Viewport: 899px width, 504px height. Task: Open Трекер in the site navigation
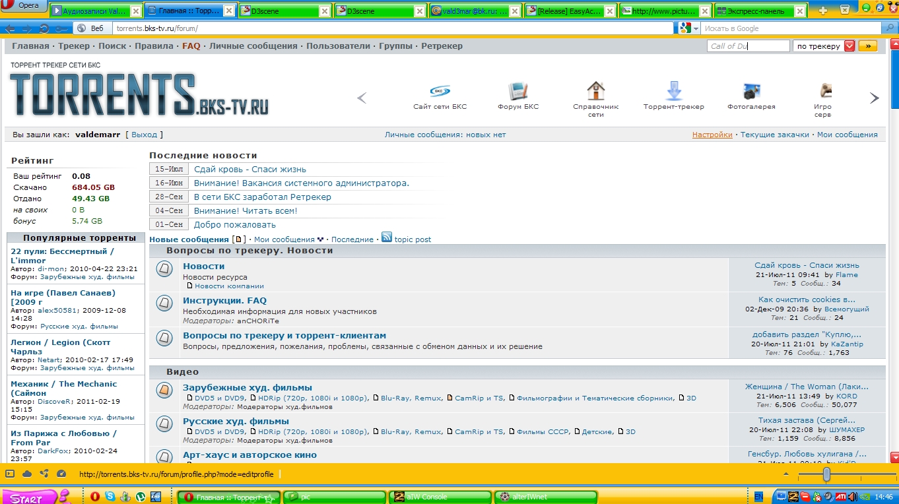74,46
